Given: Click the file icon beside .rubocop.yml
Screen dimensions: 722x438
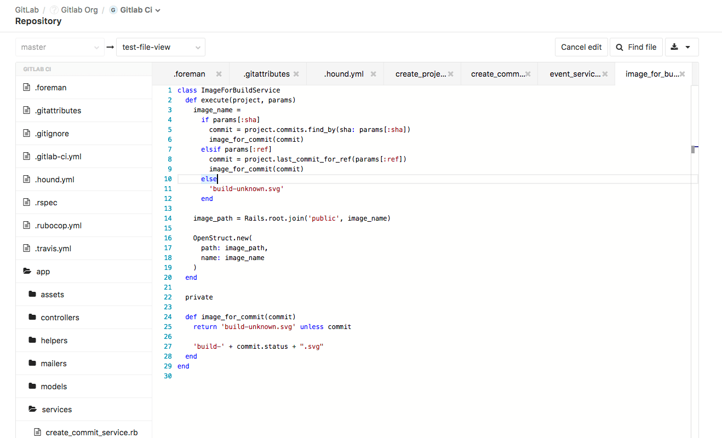Looking at the screenshot, I should click(x=27, y=225).
